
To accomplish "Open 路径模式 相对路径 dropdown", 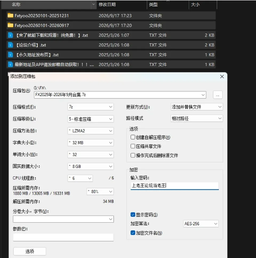I will (x=197, y=118).
